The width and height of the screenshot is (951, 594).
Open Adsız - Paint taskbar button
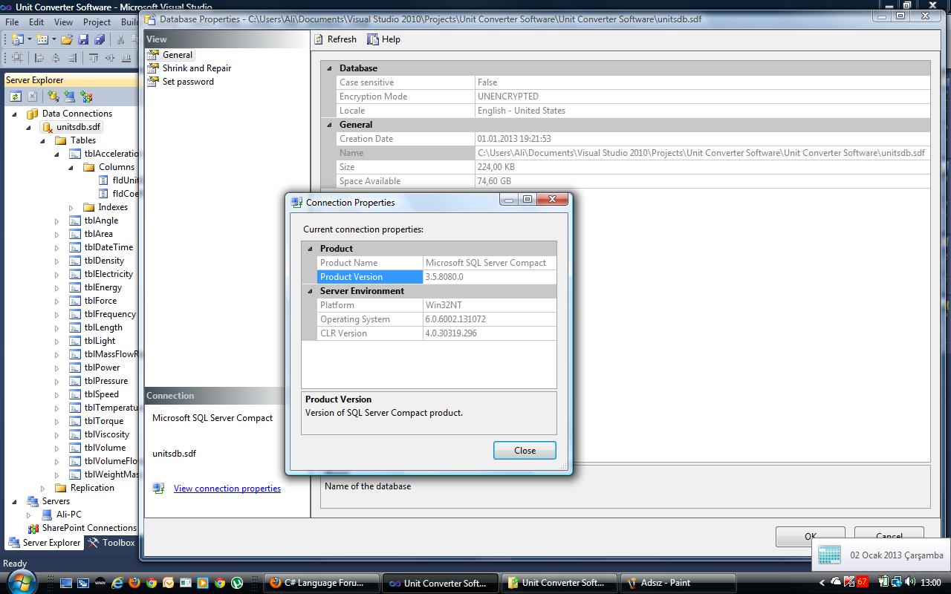(x=678, y=583)
